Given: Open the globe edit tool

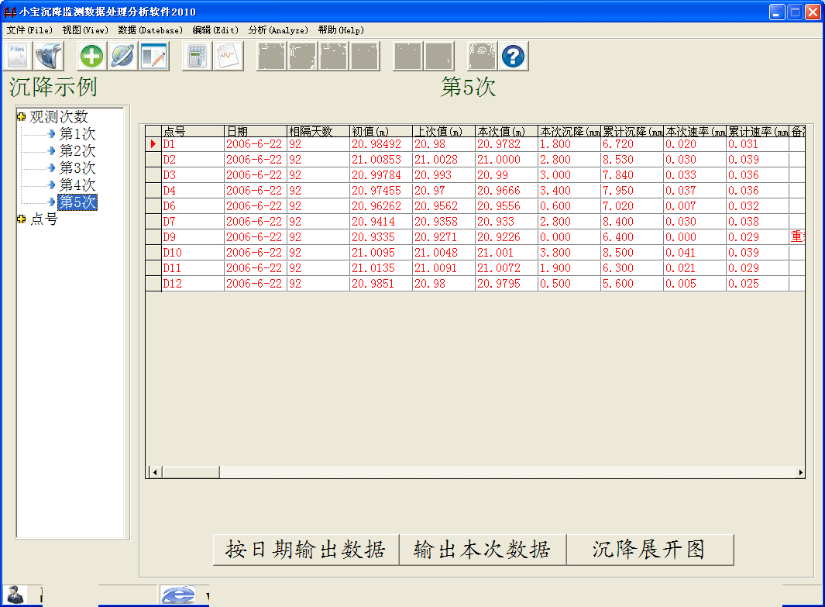Looking at the screenshot, I should pyautogui.click(x=122, y=56).
